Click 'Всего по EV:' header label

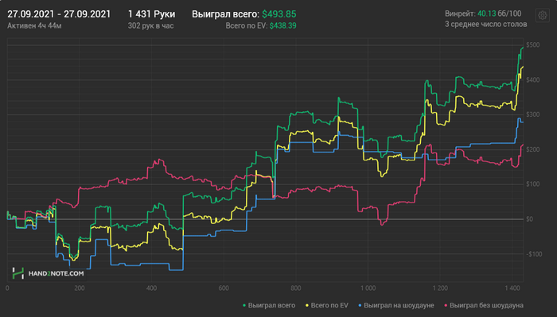[247, 26]
